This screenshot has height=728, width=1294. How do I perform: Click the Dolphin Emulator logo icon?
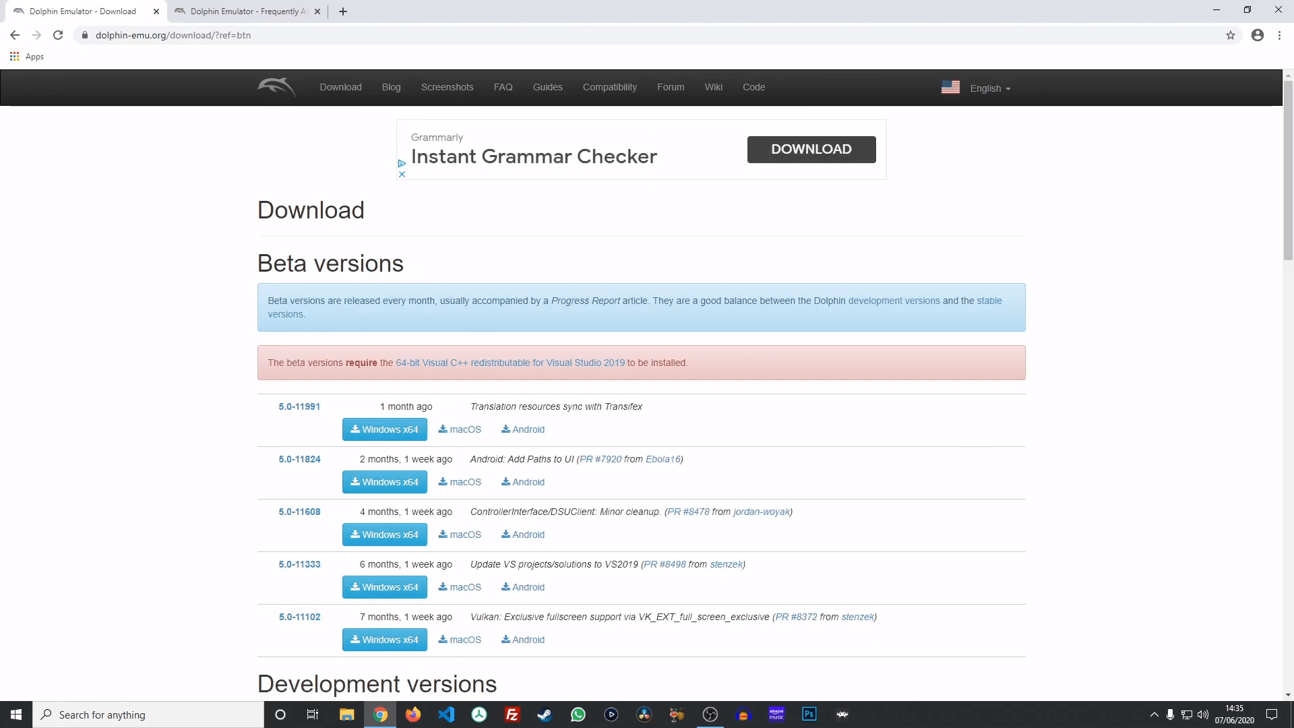pos(276,86)
